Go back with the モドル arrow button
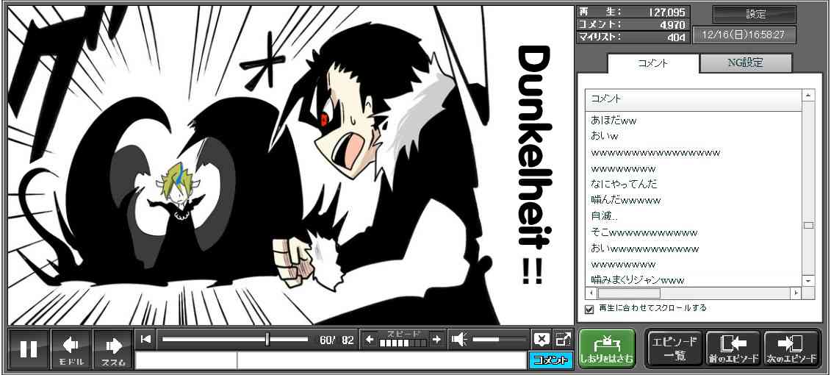The image size is (831, 375). (x=71, y=349)
